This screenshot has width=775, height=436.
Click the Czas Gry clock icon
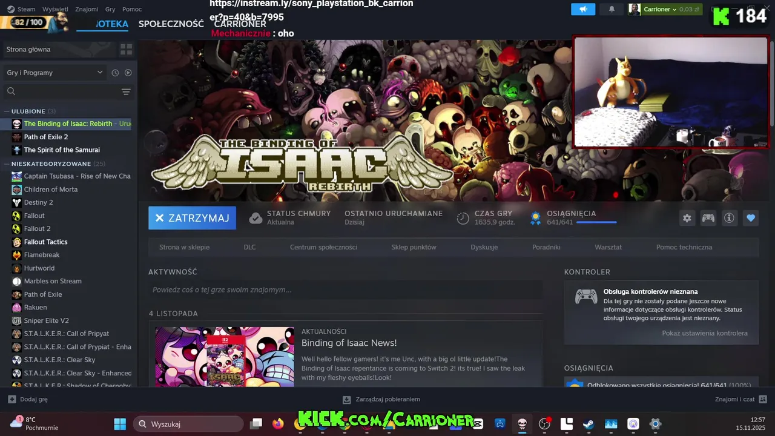463,219
